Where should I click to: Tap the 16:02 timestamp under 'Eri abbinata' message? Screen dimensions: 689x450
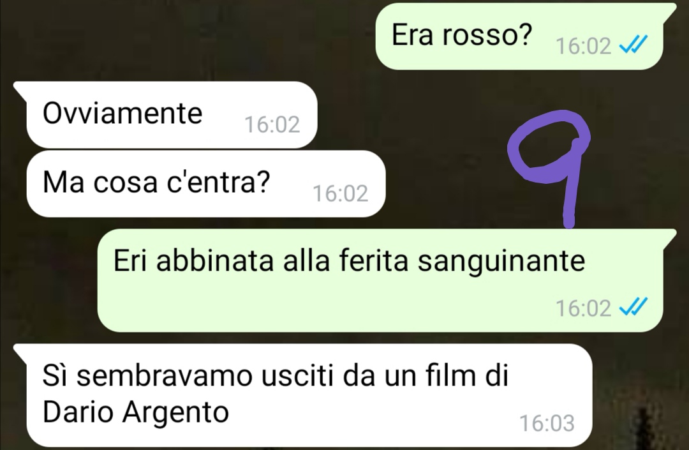(584, 308)
